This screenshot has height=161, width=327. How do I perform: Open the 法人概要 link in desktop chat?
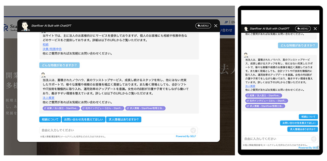[x=49, y=98]
